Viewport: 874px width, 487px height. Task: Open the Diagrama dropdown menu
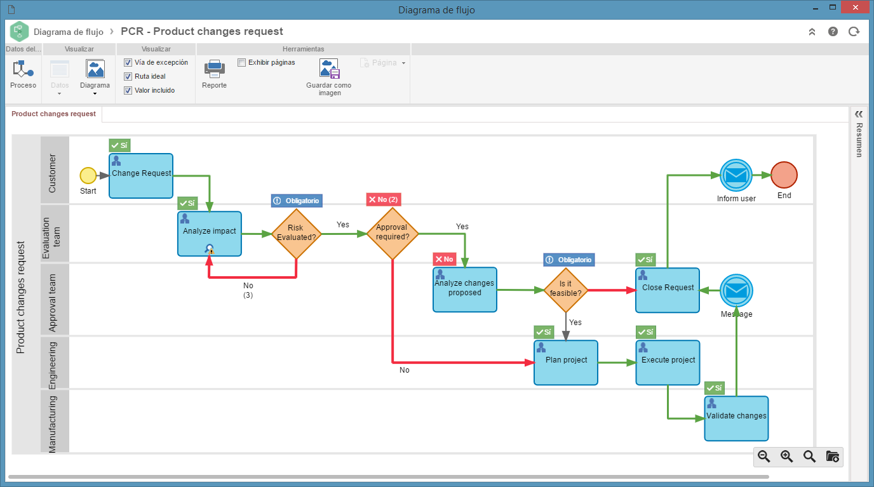point(95,77)
